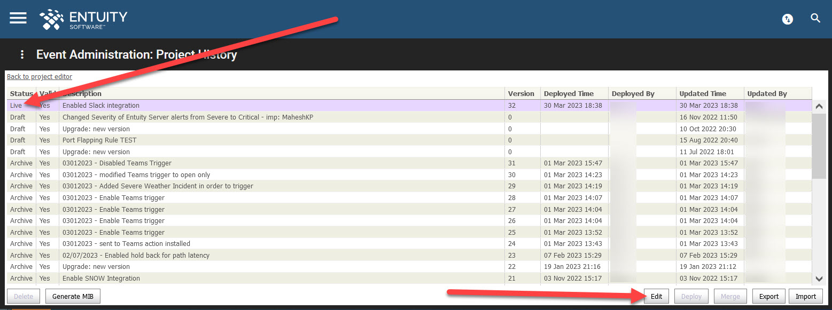Screen dimensions: 832x310
Task: Follow the Back to project editor link
Action: (x=40, y=77)
